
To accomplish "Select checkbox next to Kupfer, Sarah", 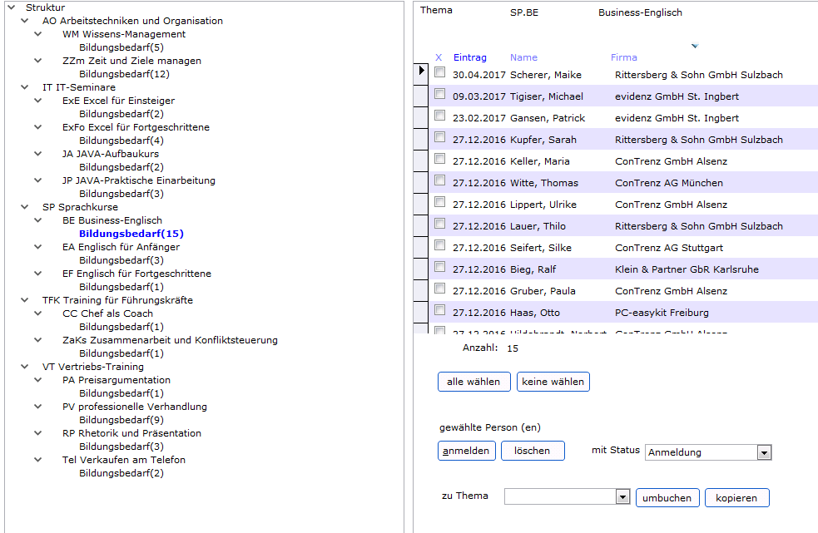I will (439, 137).
